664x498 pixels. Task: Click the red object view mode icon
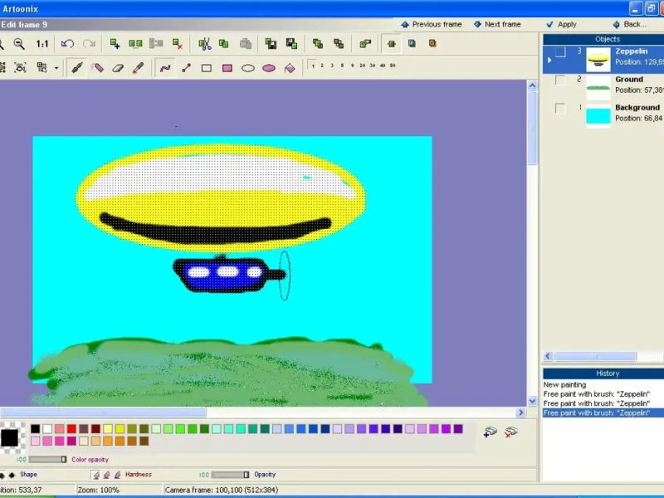[x=432, y=44]
